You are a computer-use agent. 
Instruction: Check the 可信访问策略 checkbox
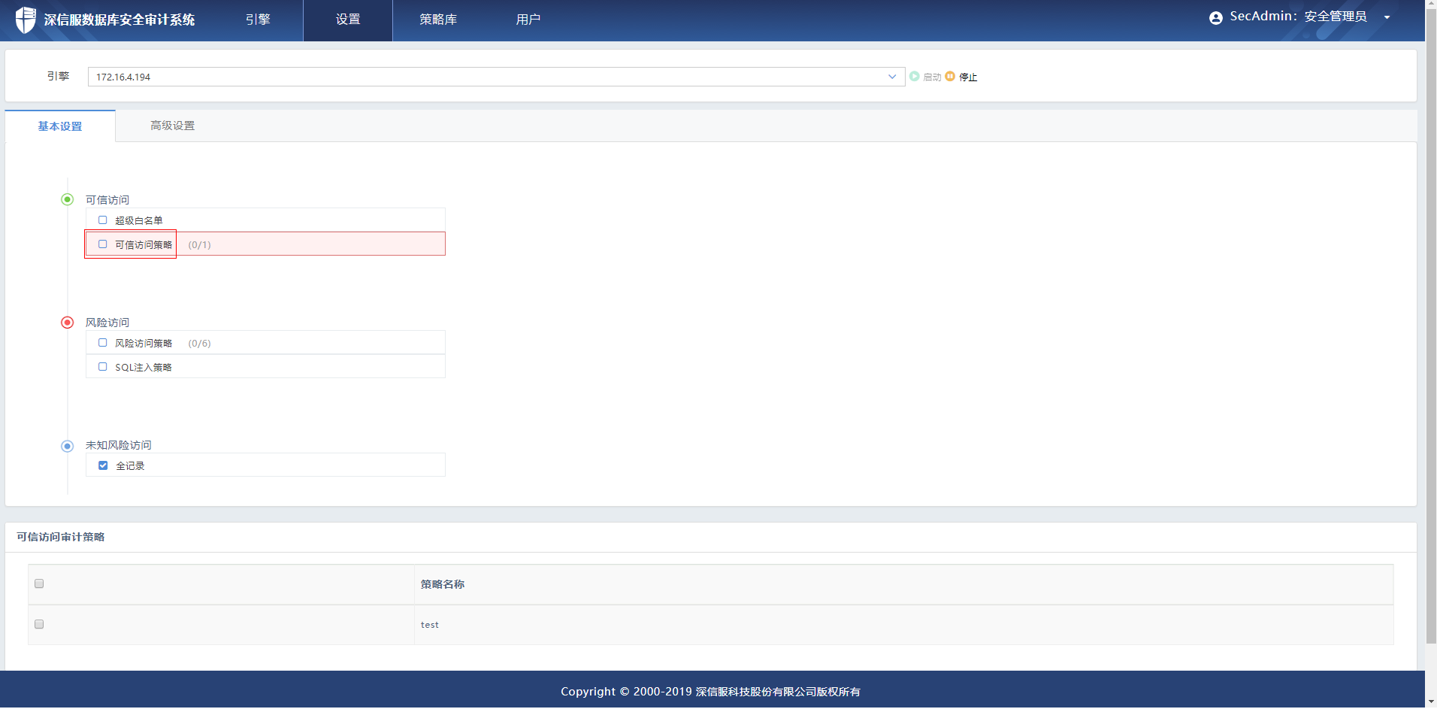(x=103, y=244)
